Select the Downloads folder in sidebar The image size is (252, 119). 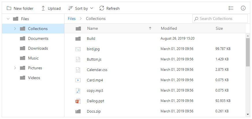pos(38,49)
